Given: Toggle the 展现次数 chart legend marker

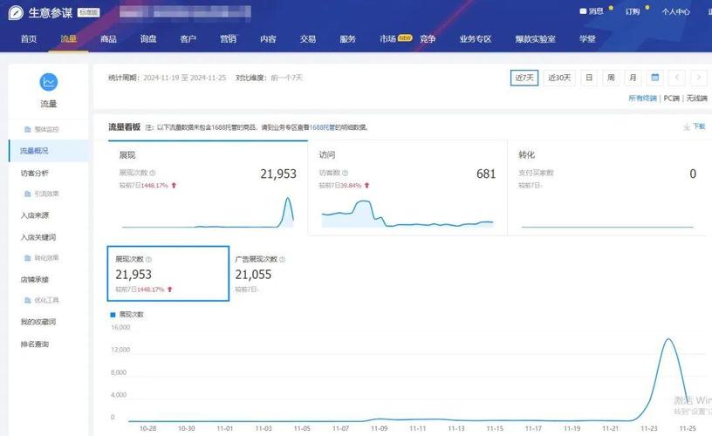Looking at the screenshot, I should click(113, 315).
